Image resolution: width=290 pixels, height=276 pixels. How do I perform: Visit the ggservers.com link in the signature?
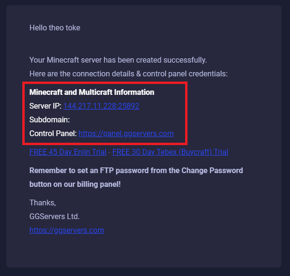click(66, 230)
